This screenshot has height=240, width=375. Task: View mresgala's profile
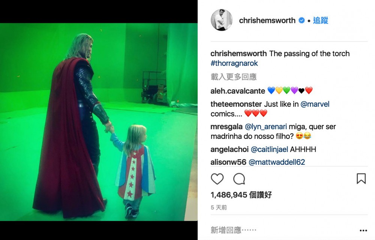[226, 127]
